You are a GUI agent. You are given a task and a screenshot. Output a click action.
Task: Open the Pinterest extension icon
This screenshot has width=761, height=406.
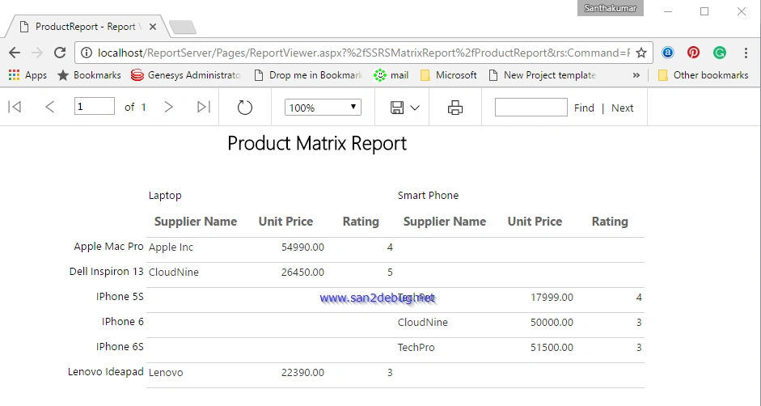pos(694,53)
